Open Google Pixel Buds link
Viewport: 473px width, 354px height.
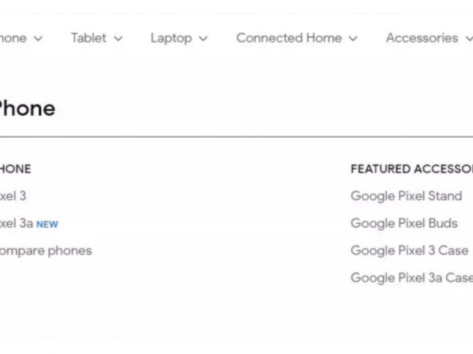tap(403, 223)
